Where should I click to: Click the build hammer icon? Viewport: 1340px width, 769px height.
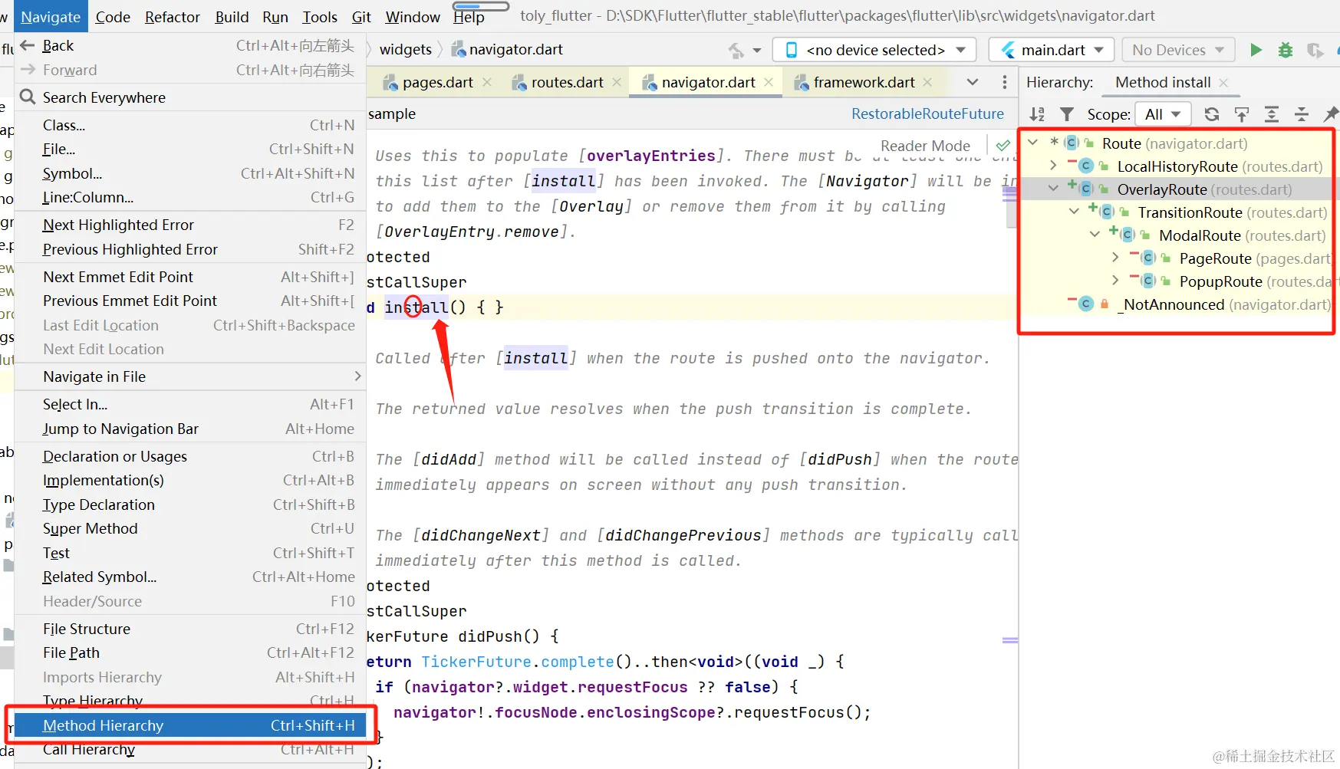coord(736,51)
